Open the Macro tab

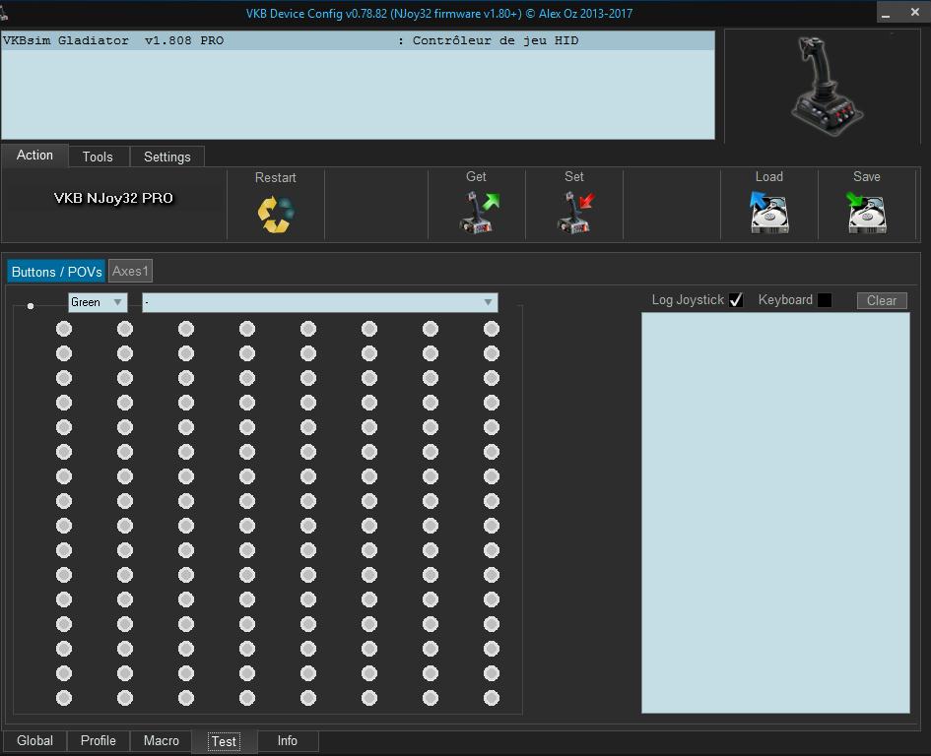coord(161,741)
